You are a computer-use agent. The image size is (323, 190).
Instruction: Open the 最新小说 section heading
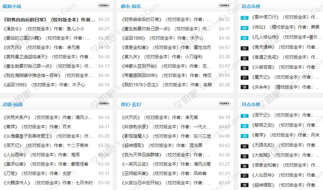[x=12, y=6]
